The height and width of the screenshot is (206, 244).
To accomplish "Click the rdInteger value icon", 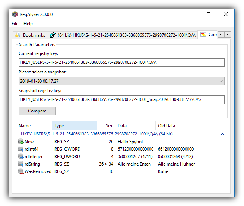I will pos(21,157).
